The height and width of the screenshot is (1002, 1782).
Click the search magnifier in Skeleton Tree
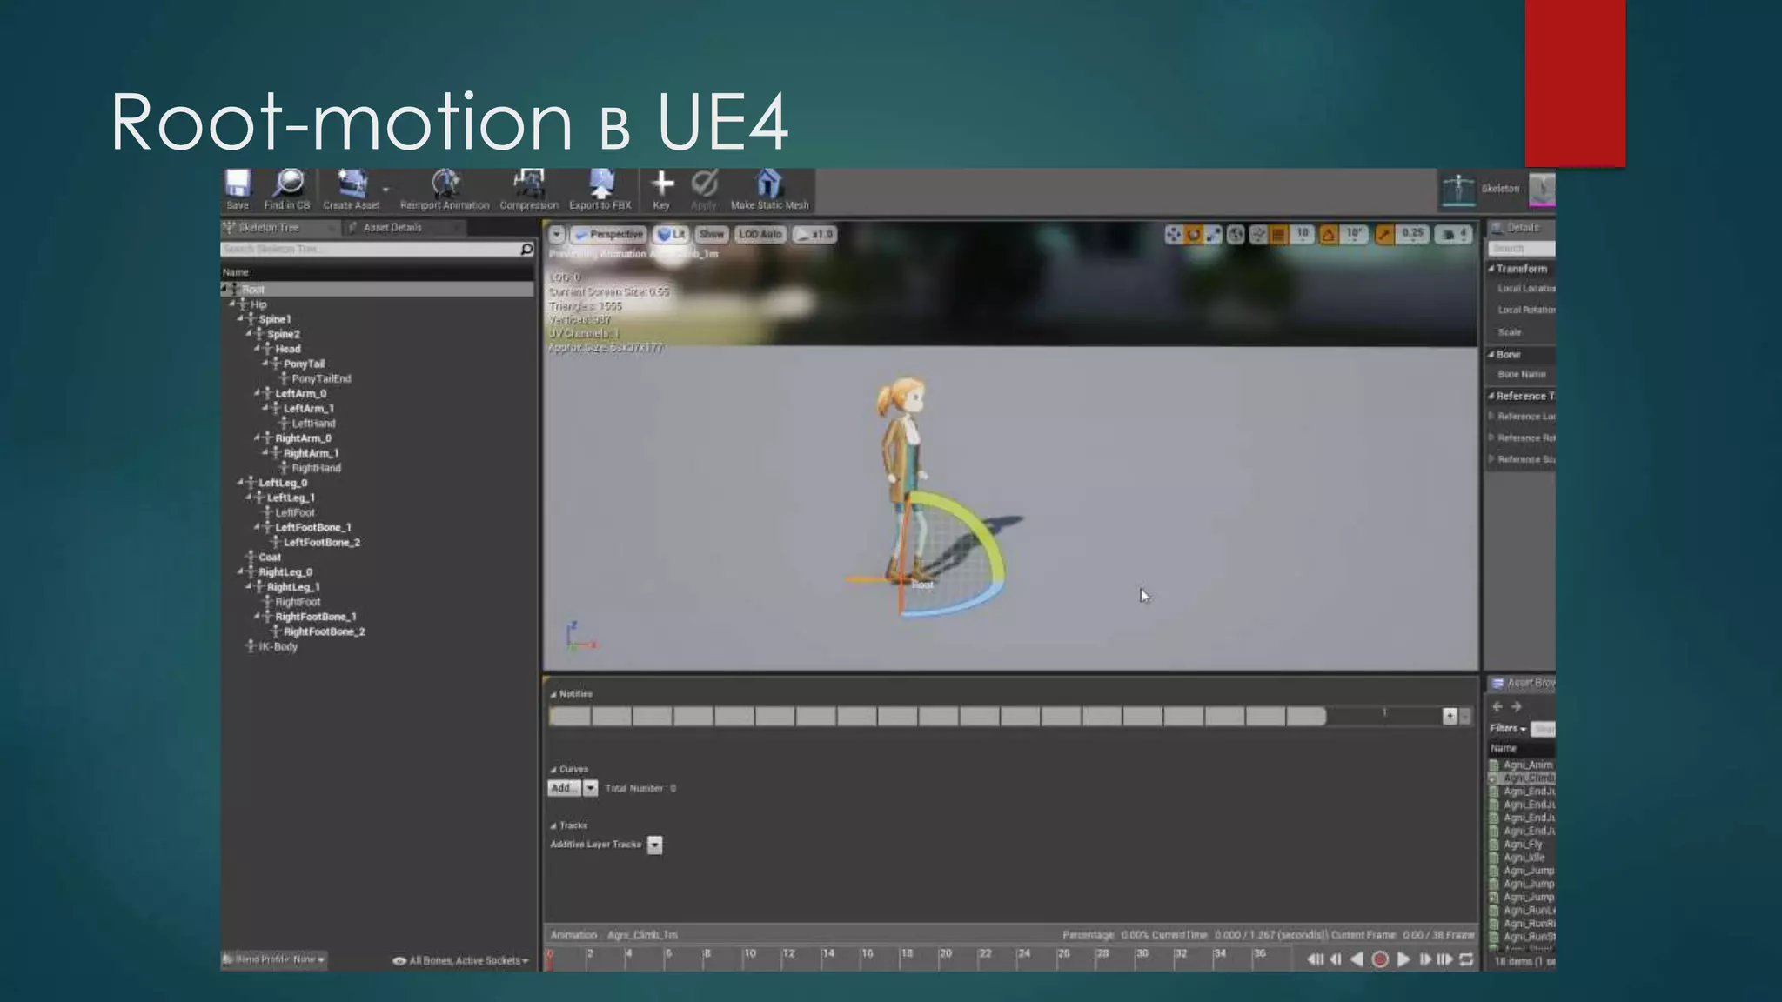point(526,250)
